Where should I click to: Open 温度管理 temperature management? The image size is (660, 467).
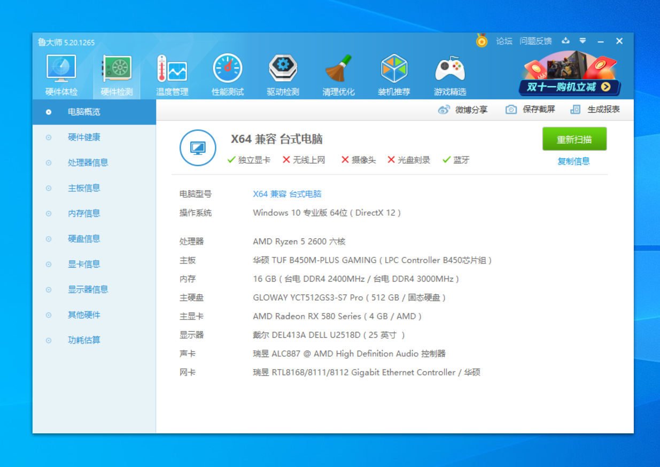[x=172, y=76]
